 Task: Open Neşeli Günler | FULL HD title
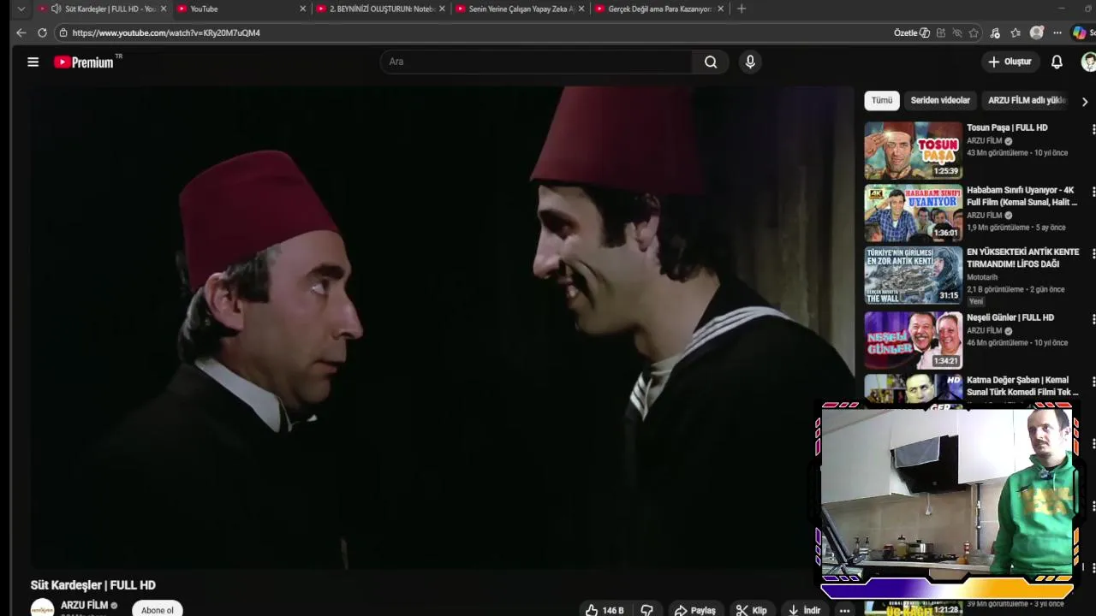(1010, 317)
